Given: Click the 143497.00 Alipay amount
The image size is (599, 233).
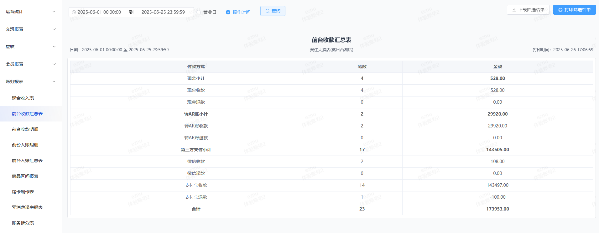Looking at the screenshot, I should 497,185.
